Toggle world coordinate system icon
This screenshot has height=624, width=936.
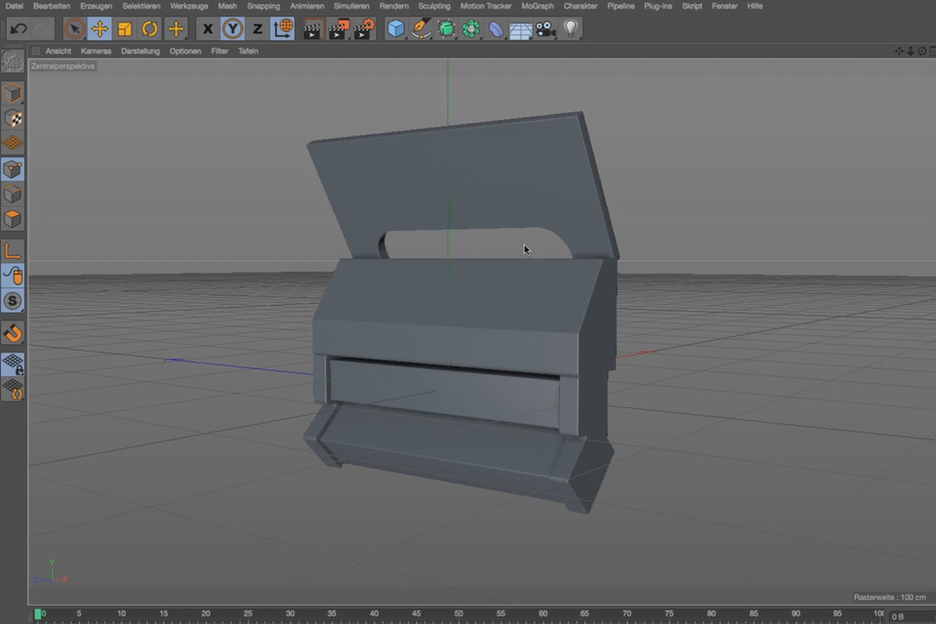282,30
